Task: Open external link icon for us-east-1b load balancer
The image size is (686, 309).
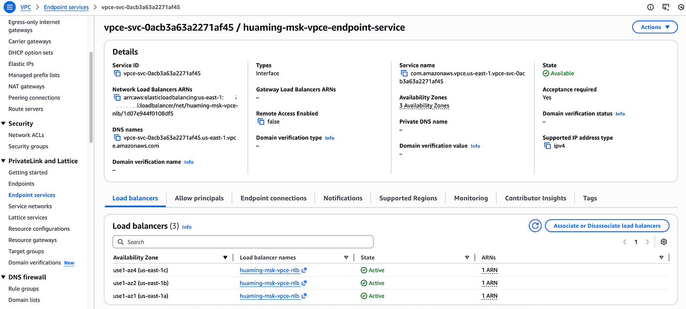Action: tap(304, 283)
